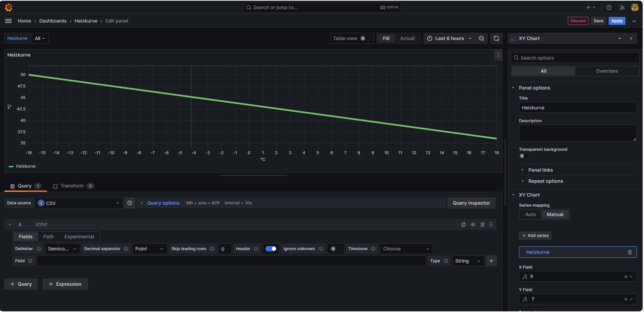
Task: Duplicate query A with the copy icon
Action: coord(464,224)
